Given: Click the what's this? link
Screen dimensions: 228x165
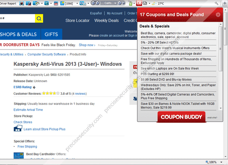Looking at the screenshot, I should [212, 118].
